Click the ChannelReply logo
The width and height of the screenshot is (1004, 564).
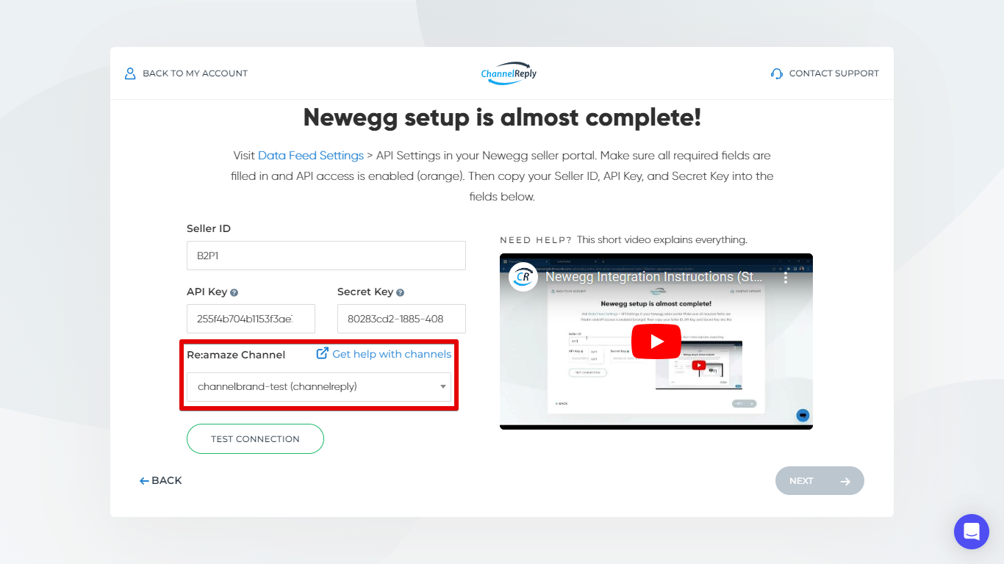[509, 73]
